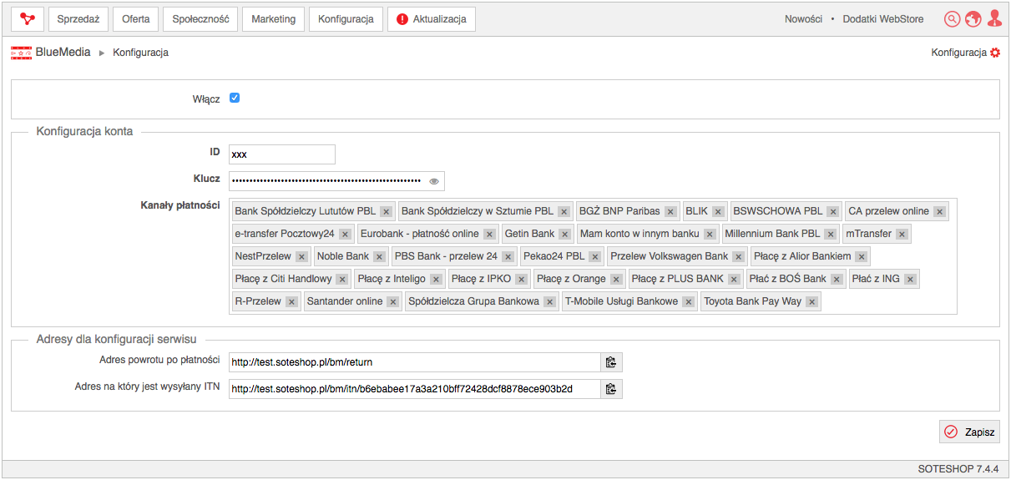Remove Eurobank - płatność online tag

(x=489, y=235)
